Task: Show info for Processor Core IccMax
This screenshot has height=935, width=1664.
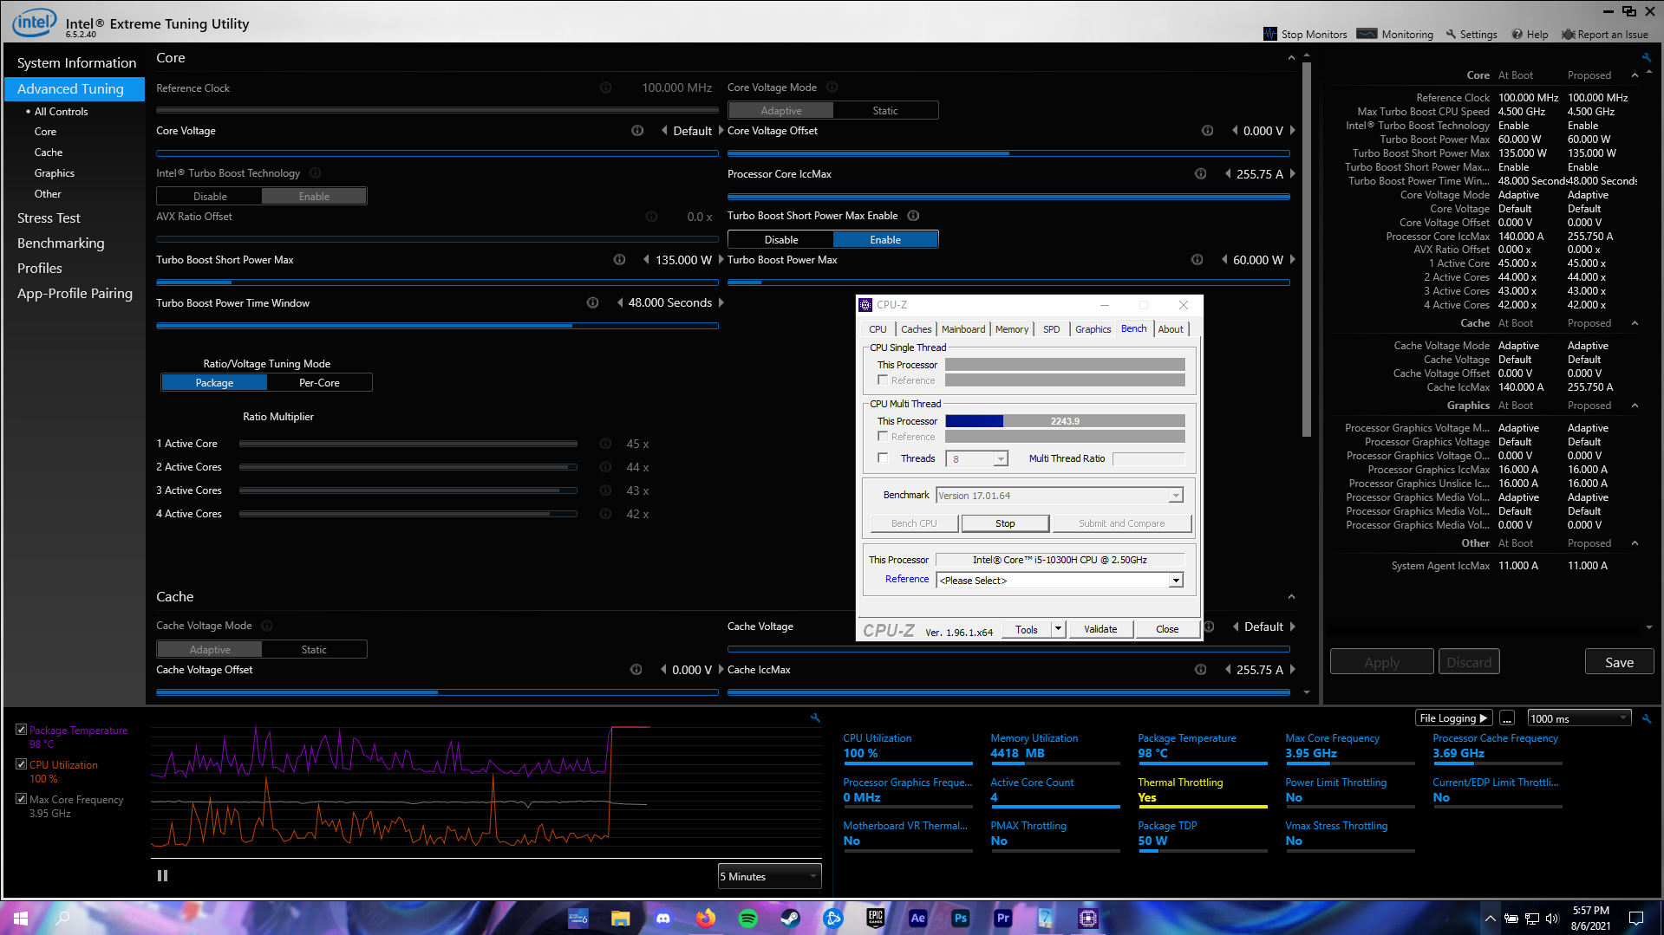Action: pyautogui.click(x=1201, y=174)
